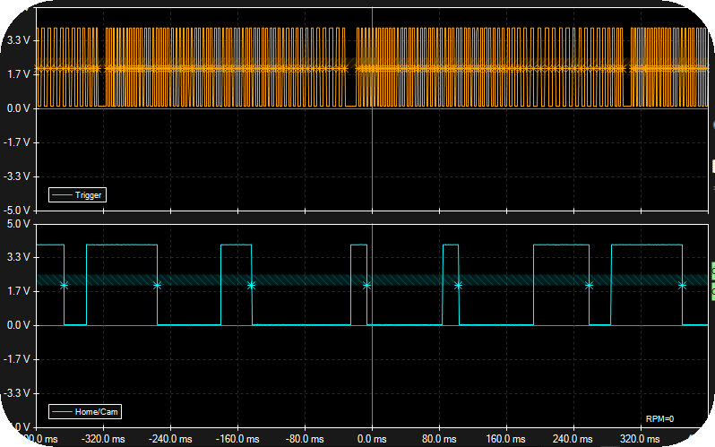Click the Trigger legend label

coord(88,194)
